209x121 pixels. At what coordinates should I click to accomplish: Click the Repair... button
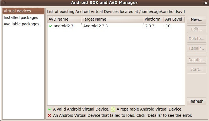[197, 48]
